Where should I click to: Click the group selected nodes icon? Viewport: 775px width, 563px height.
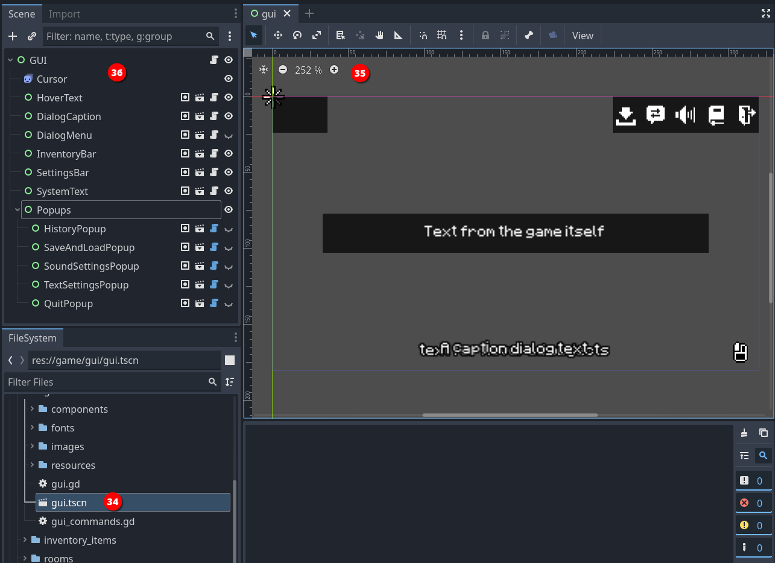click(x=505, y=36)
